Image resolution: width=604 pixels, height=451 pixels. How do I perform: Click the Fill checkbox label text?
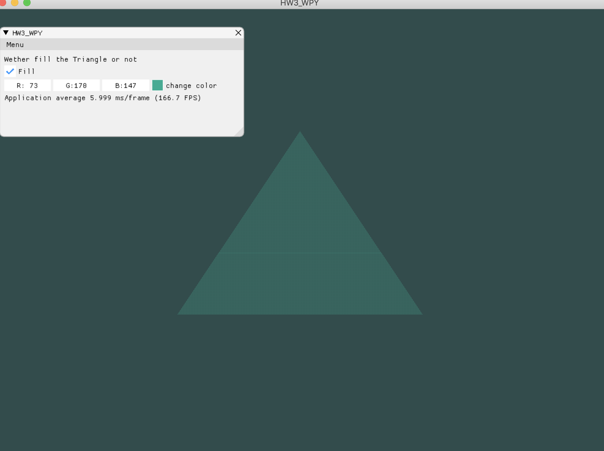pyautogui.click(x=27, y=71)
